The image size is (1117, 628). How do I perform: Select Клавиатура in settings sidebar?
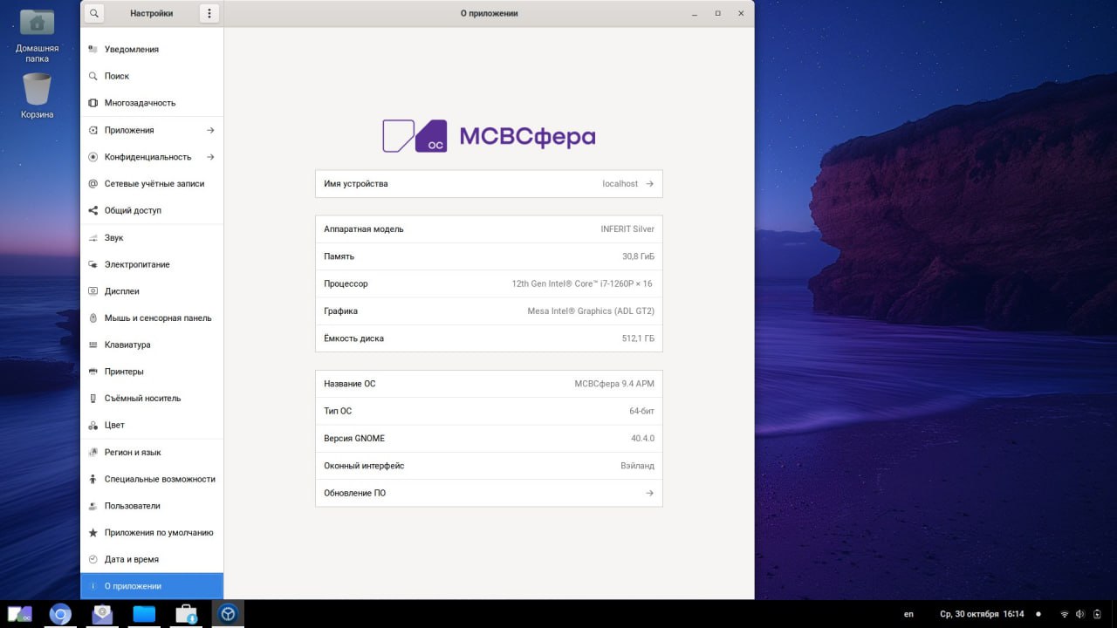tap(152, 345)
